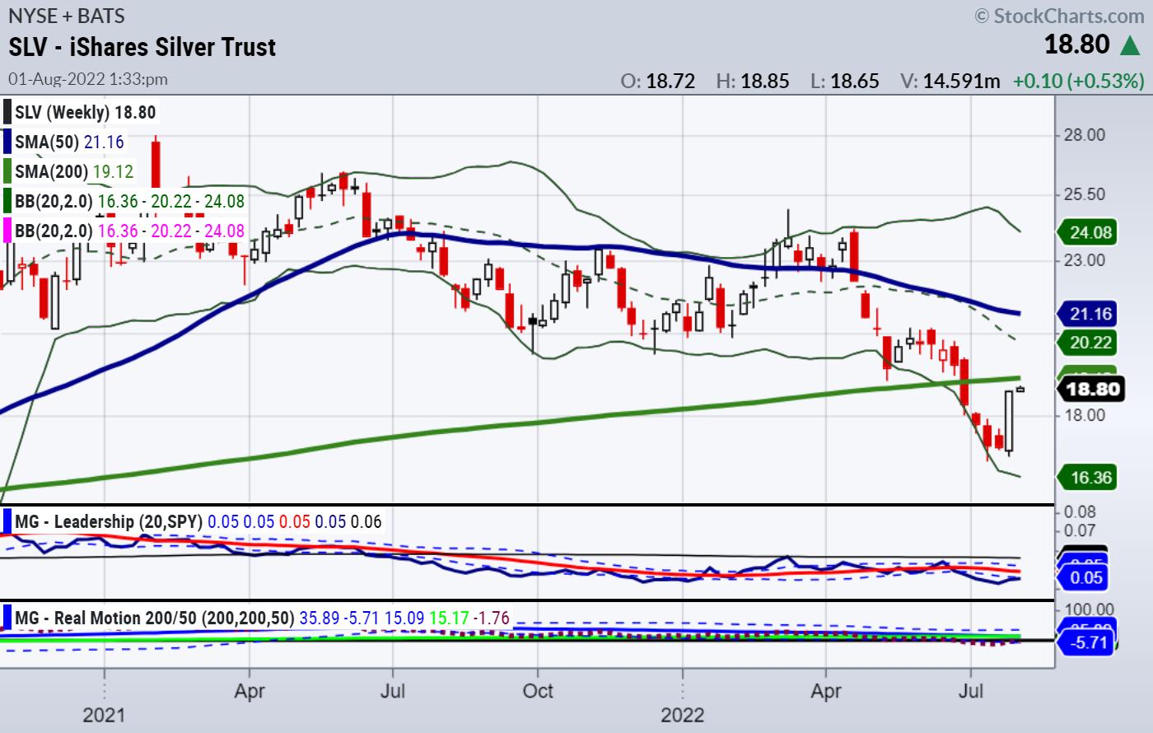Click the 28.00 price axis label
This screenshot has height=733, width=1153.
[x=1085, y=135]
